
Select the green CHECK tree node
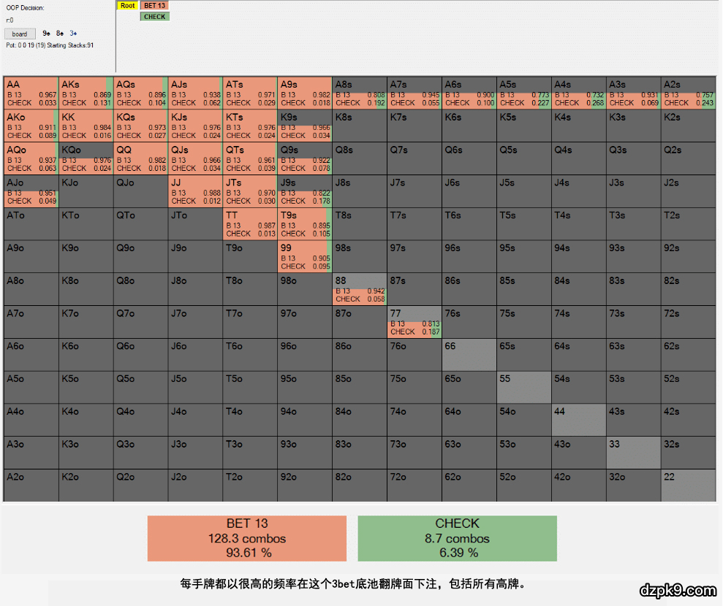154,16
